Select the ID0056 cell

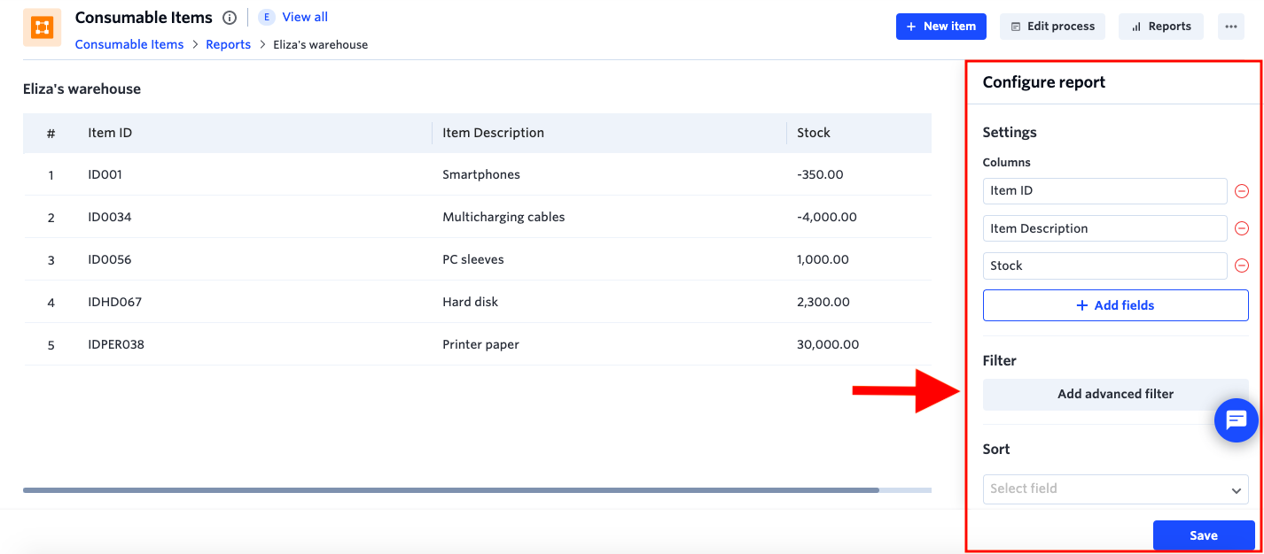click(x=109, y=259)
